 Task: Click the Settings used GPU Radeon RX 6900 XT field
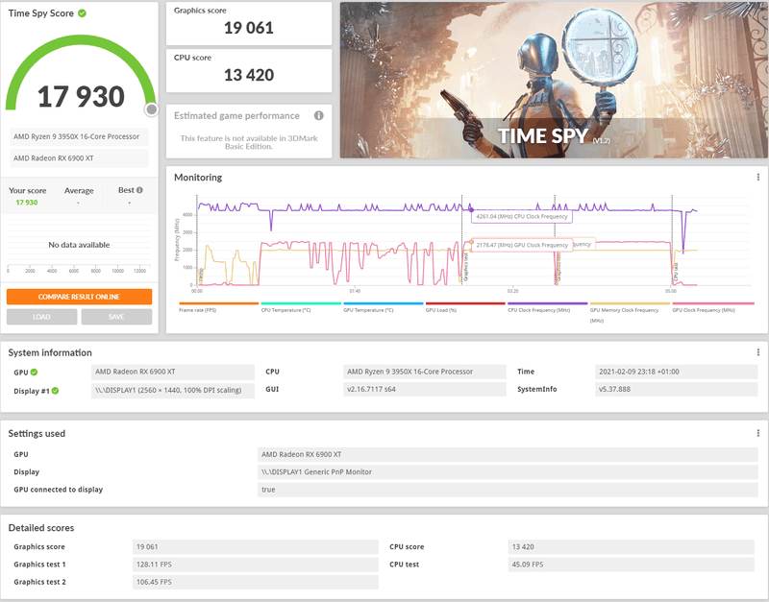[508, 454]
